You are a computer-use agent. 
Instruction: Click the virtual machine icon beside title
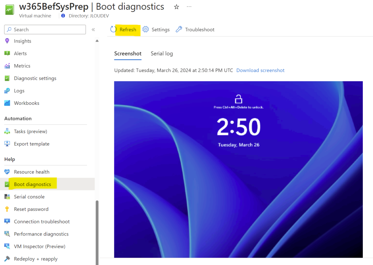coord(10,10)
